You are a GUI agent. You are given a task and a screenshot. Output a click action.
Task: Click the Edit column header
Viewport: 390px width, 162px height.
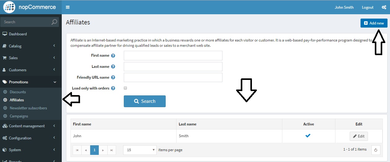pos(359,124)
